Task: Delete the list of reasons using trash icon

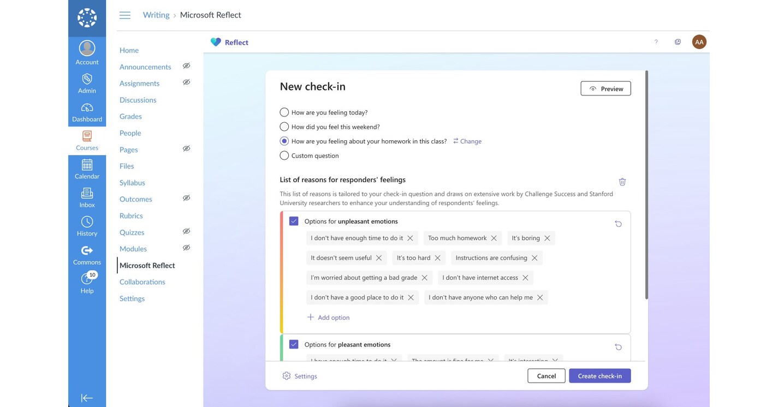Action: [622, 181]
